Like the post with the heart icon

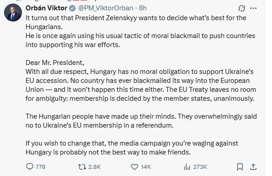point(134,167)
